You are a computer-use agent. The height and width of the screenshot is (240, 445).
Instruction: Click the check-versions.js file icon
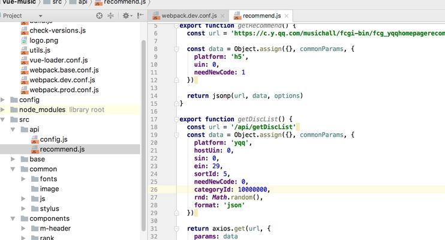point(25,31)
